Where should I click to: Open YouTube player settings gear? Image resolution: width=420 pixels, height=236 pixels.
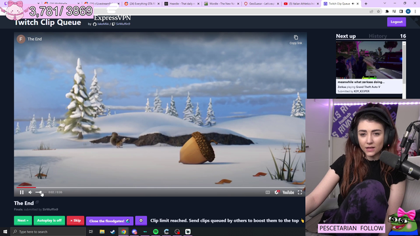[277, 192]
